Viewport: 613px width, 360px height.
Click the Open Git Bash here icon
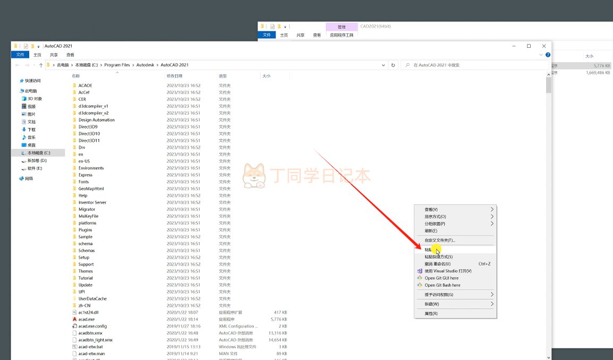click(x=419, y=285)
